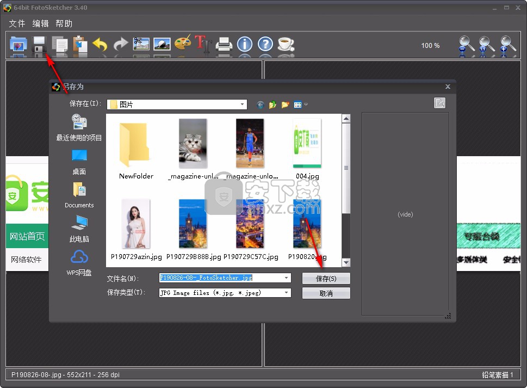Zoom out with the minus magnifier
This screenshot has width=527, height=388.
coord(466,45)
